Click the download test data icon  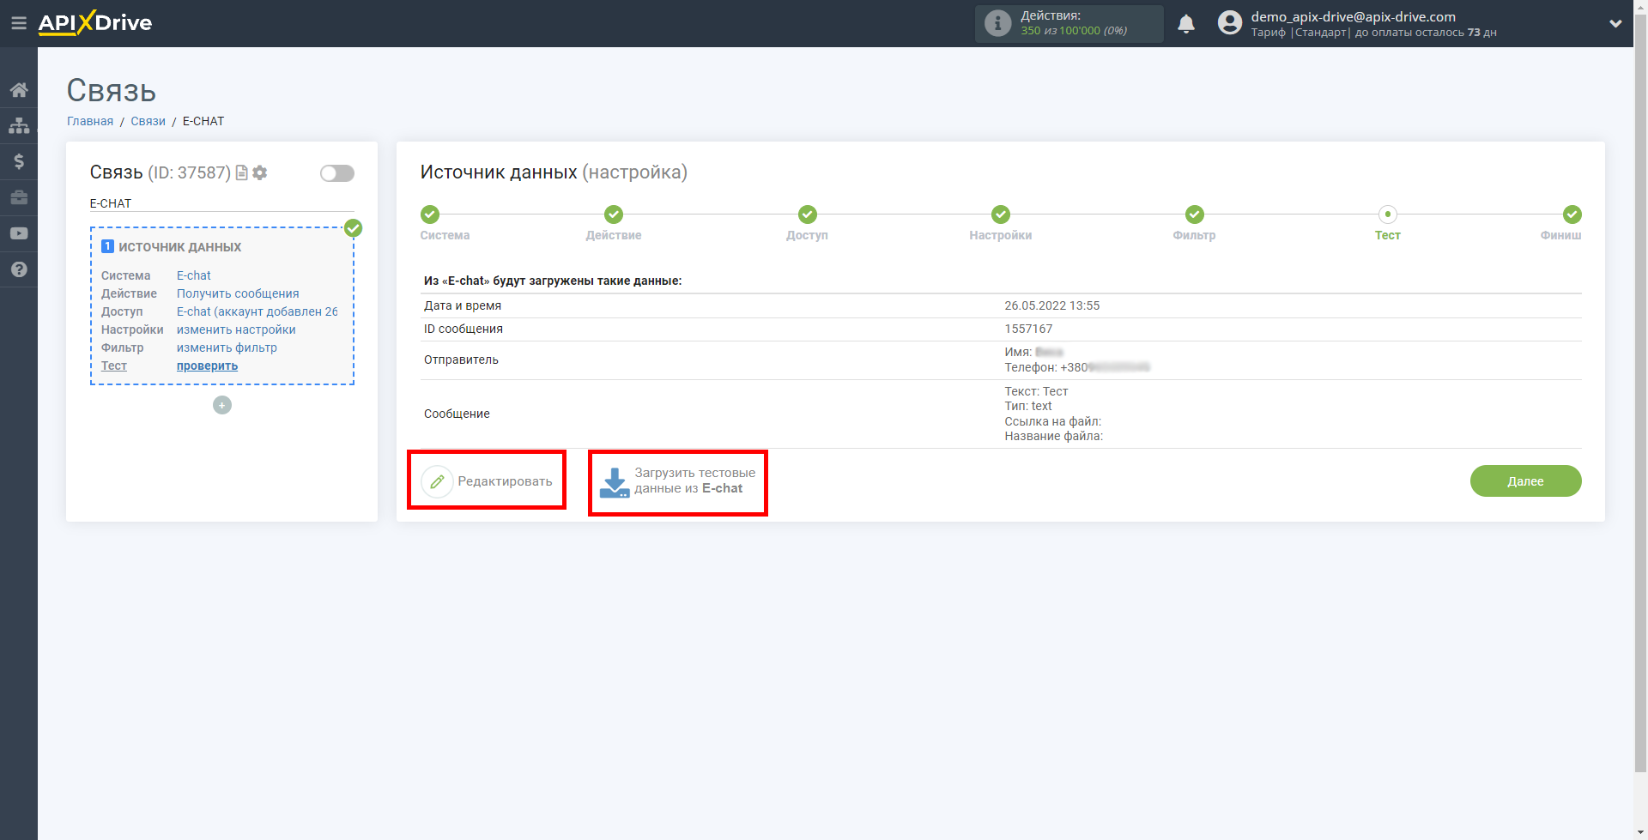point(615,482)
